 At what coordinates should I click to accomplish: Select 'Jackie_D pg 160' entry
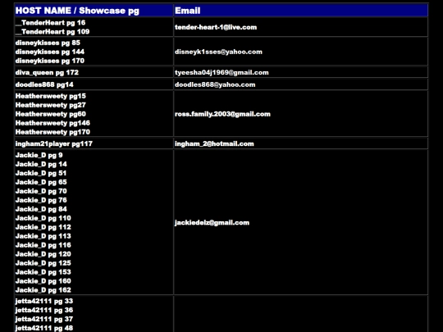pyautogui.click(x=43, y=281)
